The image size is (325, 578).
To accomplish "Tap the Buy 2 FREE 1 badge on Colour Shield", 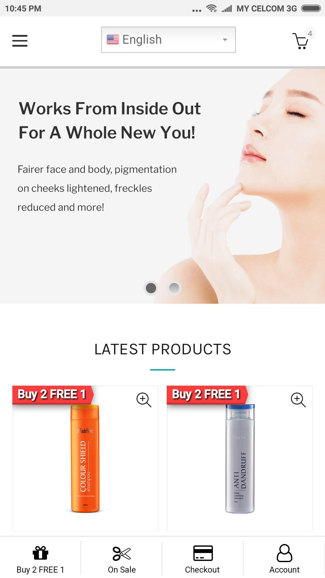I will click(x=53, y=394).
